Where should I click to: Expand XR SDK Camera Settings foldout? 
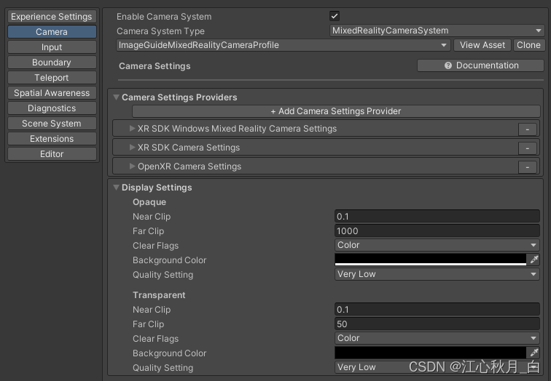[132, 148]
